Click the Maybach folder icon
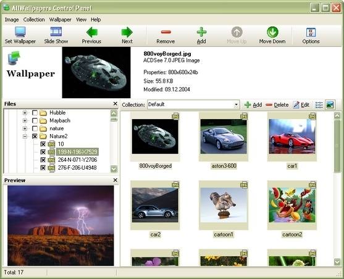This screenshot has height=279, width=344. click(x=43, y=120)
